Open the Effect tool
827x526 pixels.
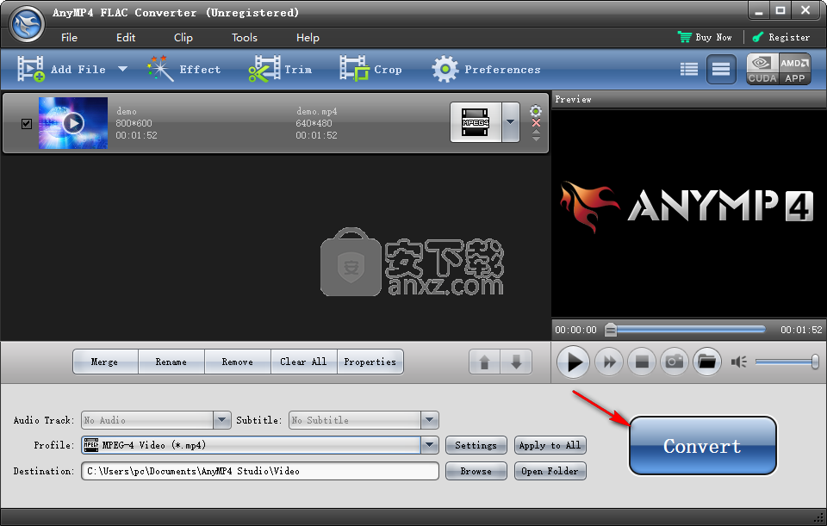[184, 69]
